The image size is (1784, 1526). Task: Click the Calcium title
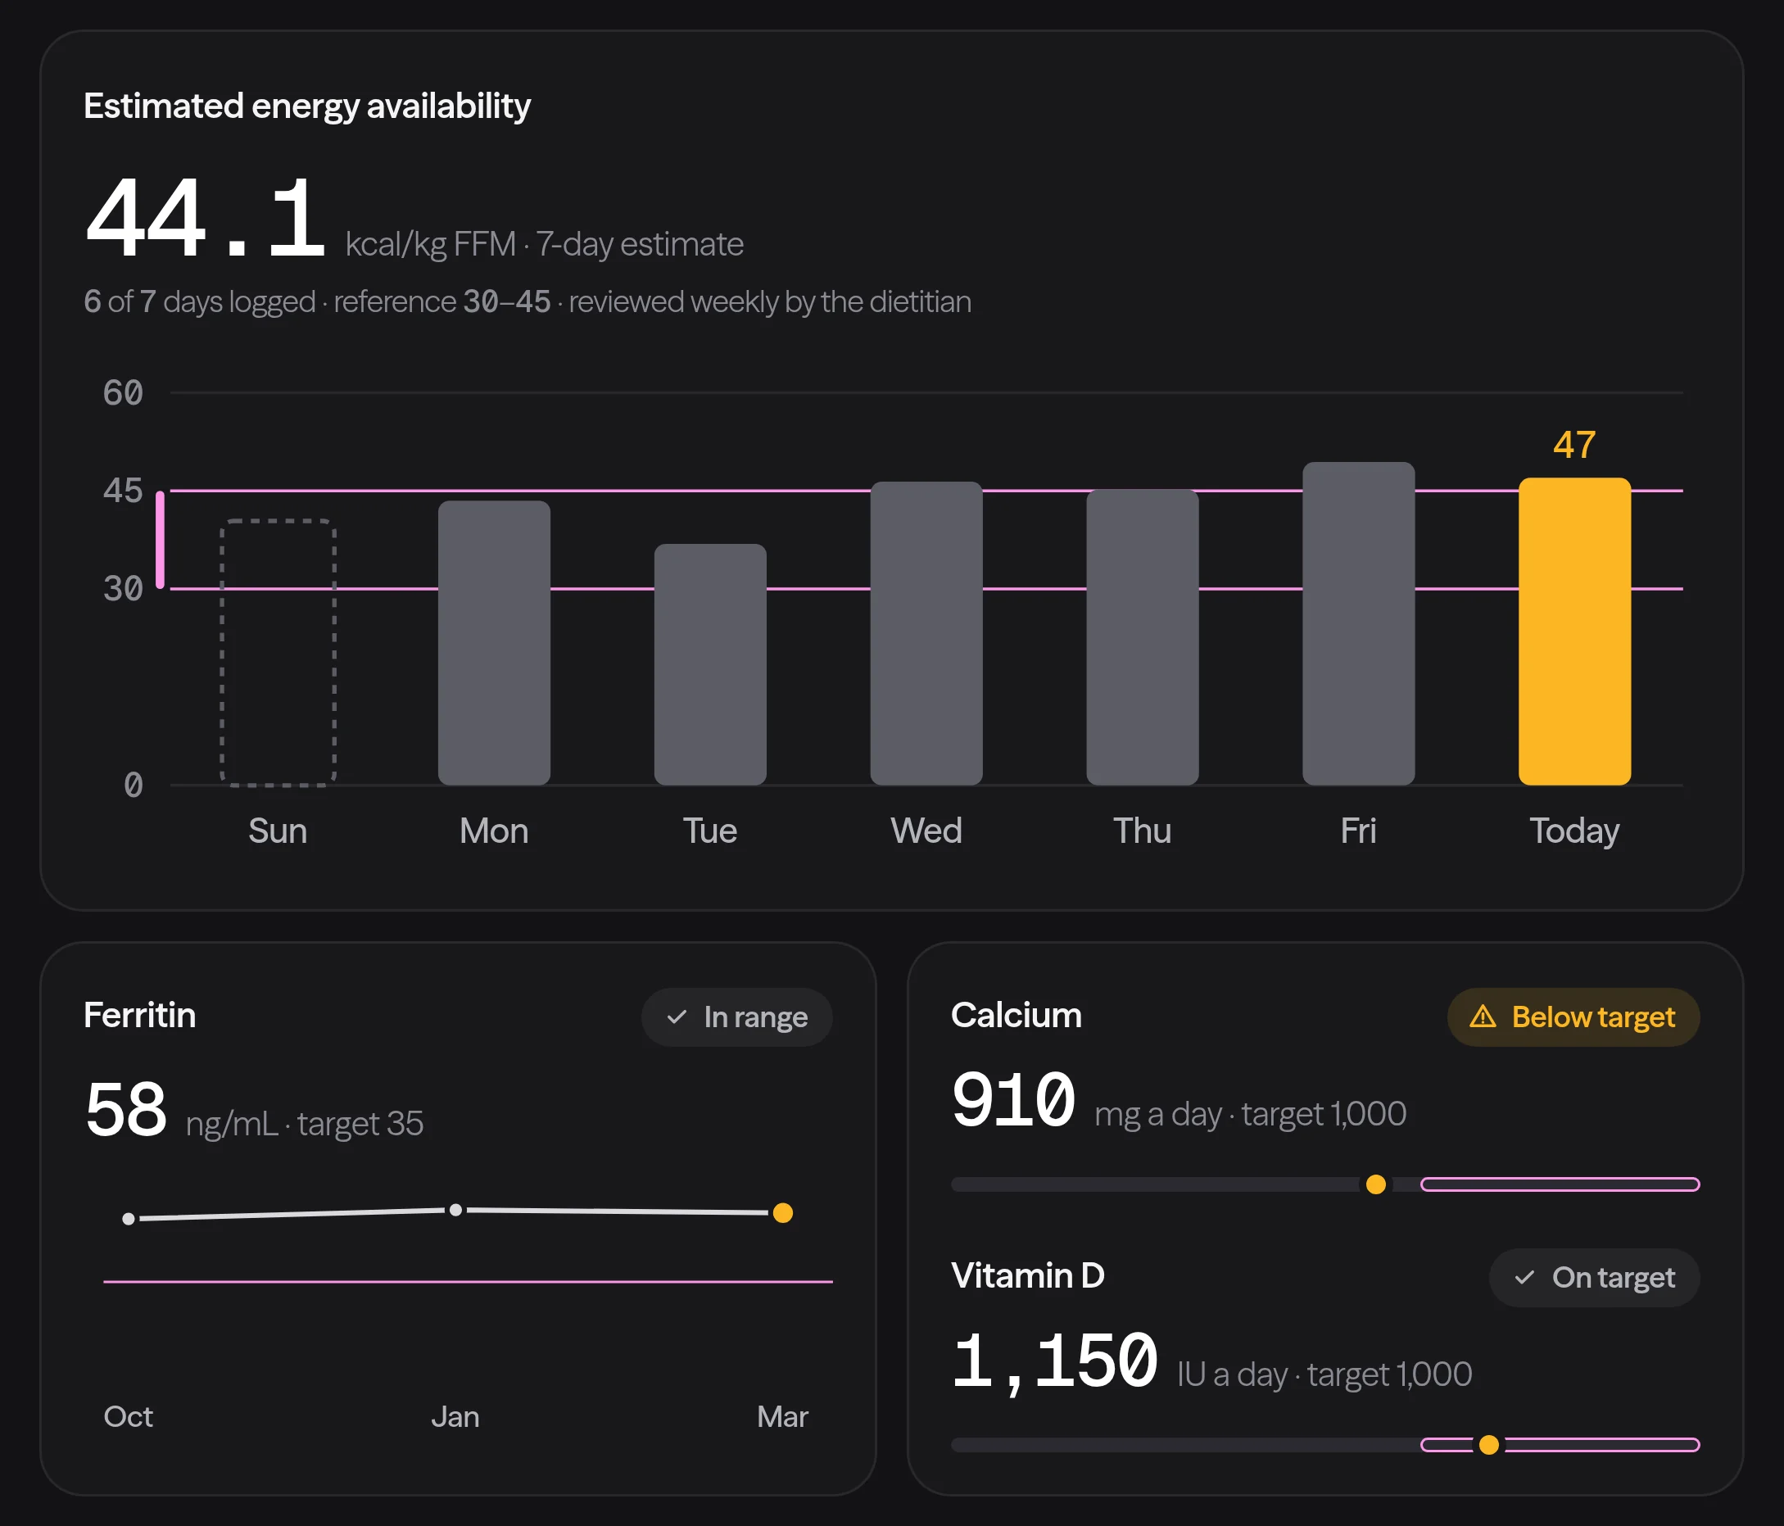1016,1016
